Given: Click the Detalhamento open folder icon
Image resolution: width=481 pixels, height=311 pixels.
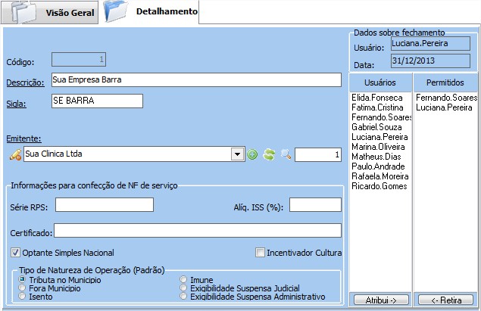Looking at the screenshot, I should 118,13.
